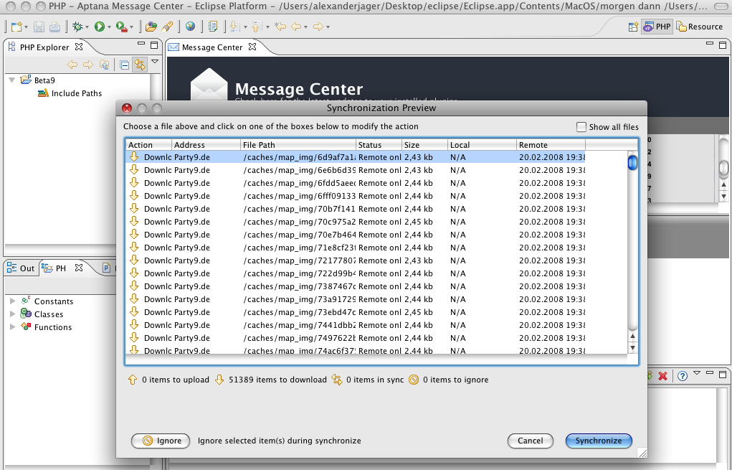Click the green Run button icon
The image size is (732, 470).
click(99, 27)
